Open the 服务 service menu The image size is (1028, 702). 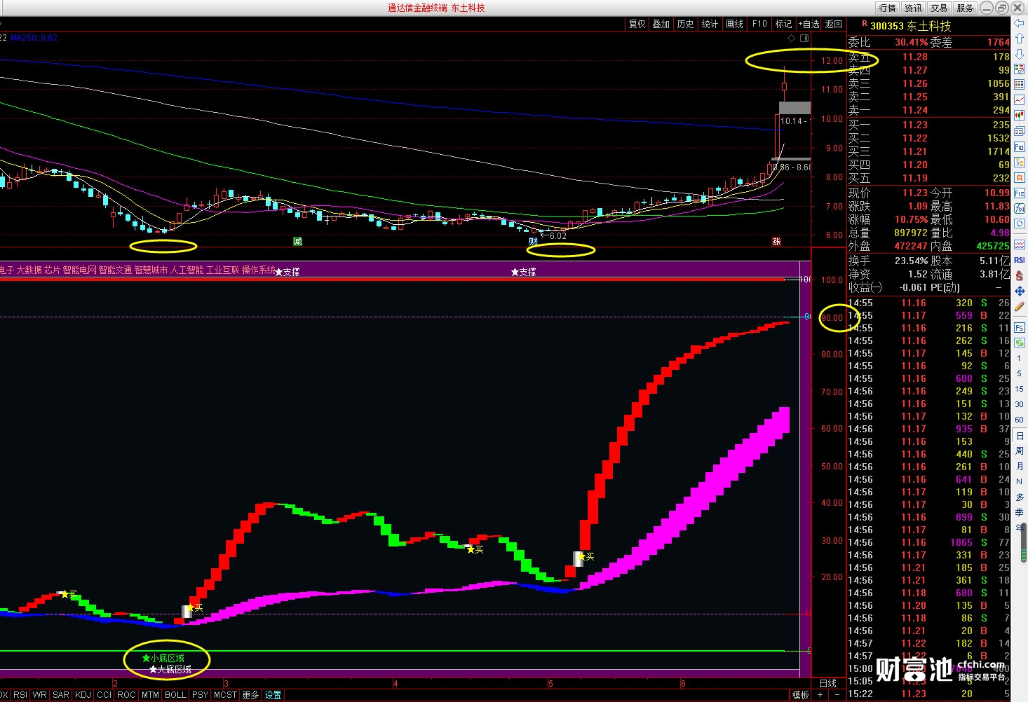coord(965,8)
